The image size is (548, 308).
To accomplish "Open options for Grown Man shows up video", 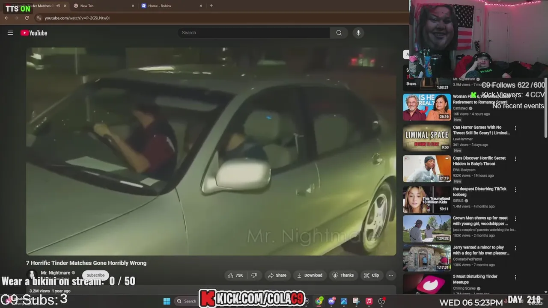I will tap(515, 219).
